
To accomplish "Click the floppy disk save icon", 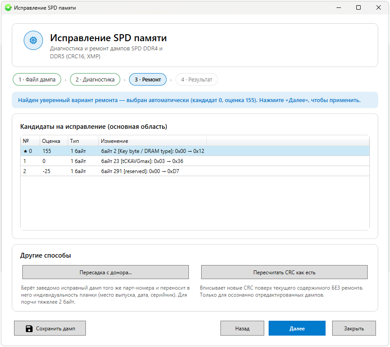I will pos(29,329).
